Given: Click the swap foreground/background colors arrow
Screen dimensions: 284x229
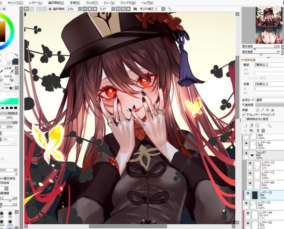Looking at the screenshot, I should click(x=16, y=55).
